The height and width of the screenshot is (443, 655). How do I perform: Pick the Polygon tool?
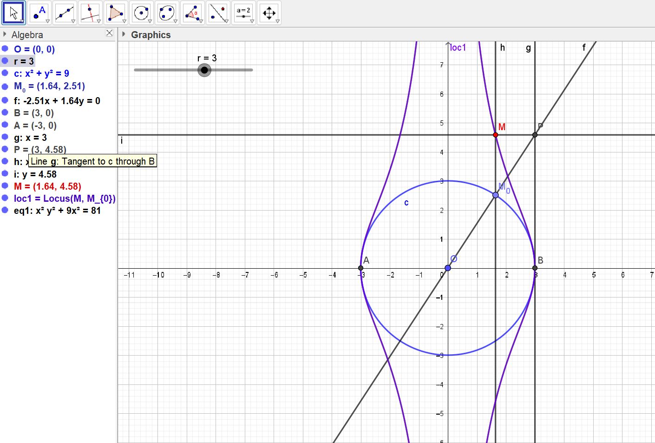(116, 13)
